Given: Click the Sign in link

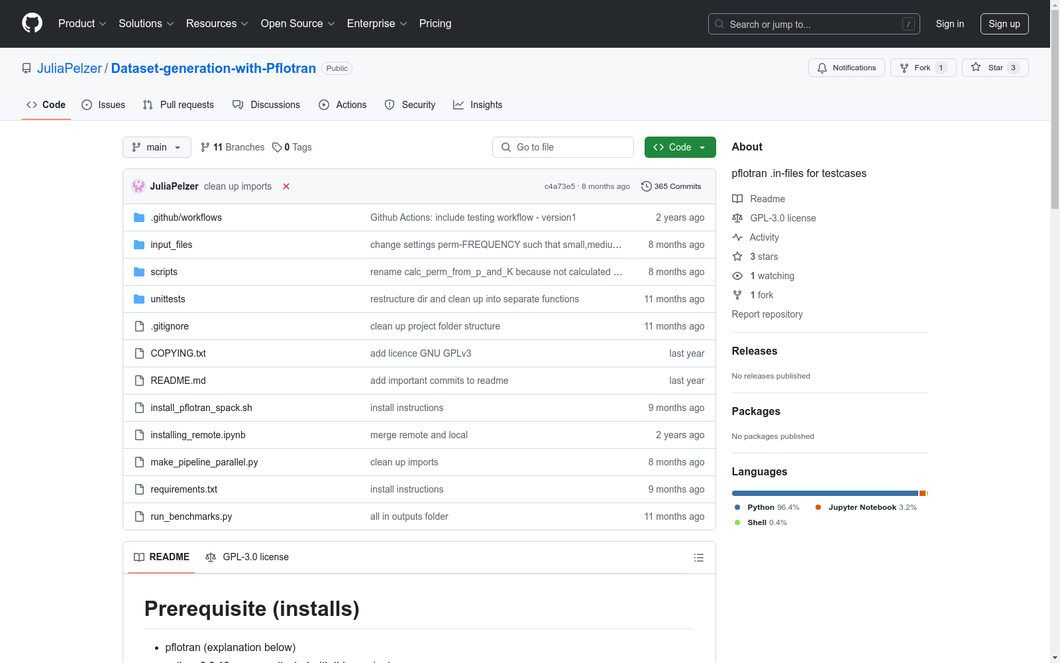Looking at the screenshot, I should (x=950, y=24).
